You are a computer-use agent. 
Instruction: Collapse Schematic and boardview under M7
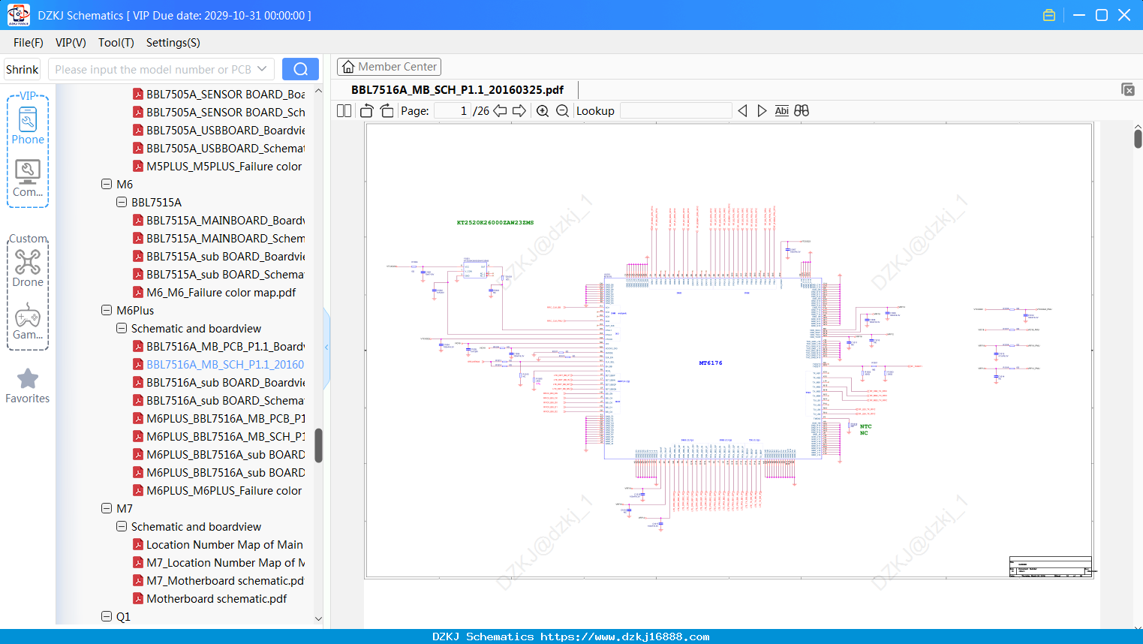tap(122, 526)
